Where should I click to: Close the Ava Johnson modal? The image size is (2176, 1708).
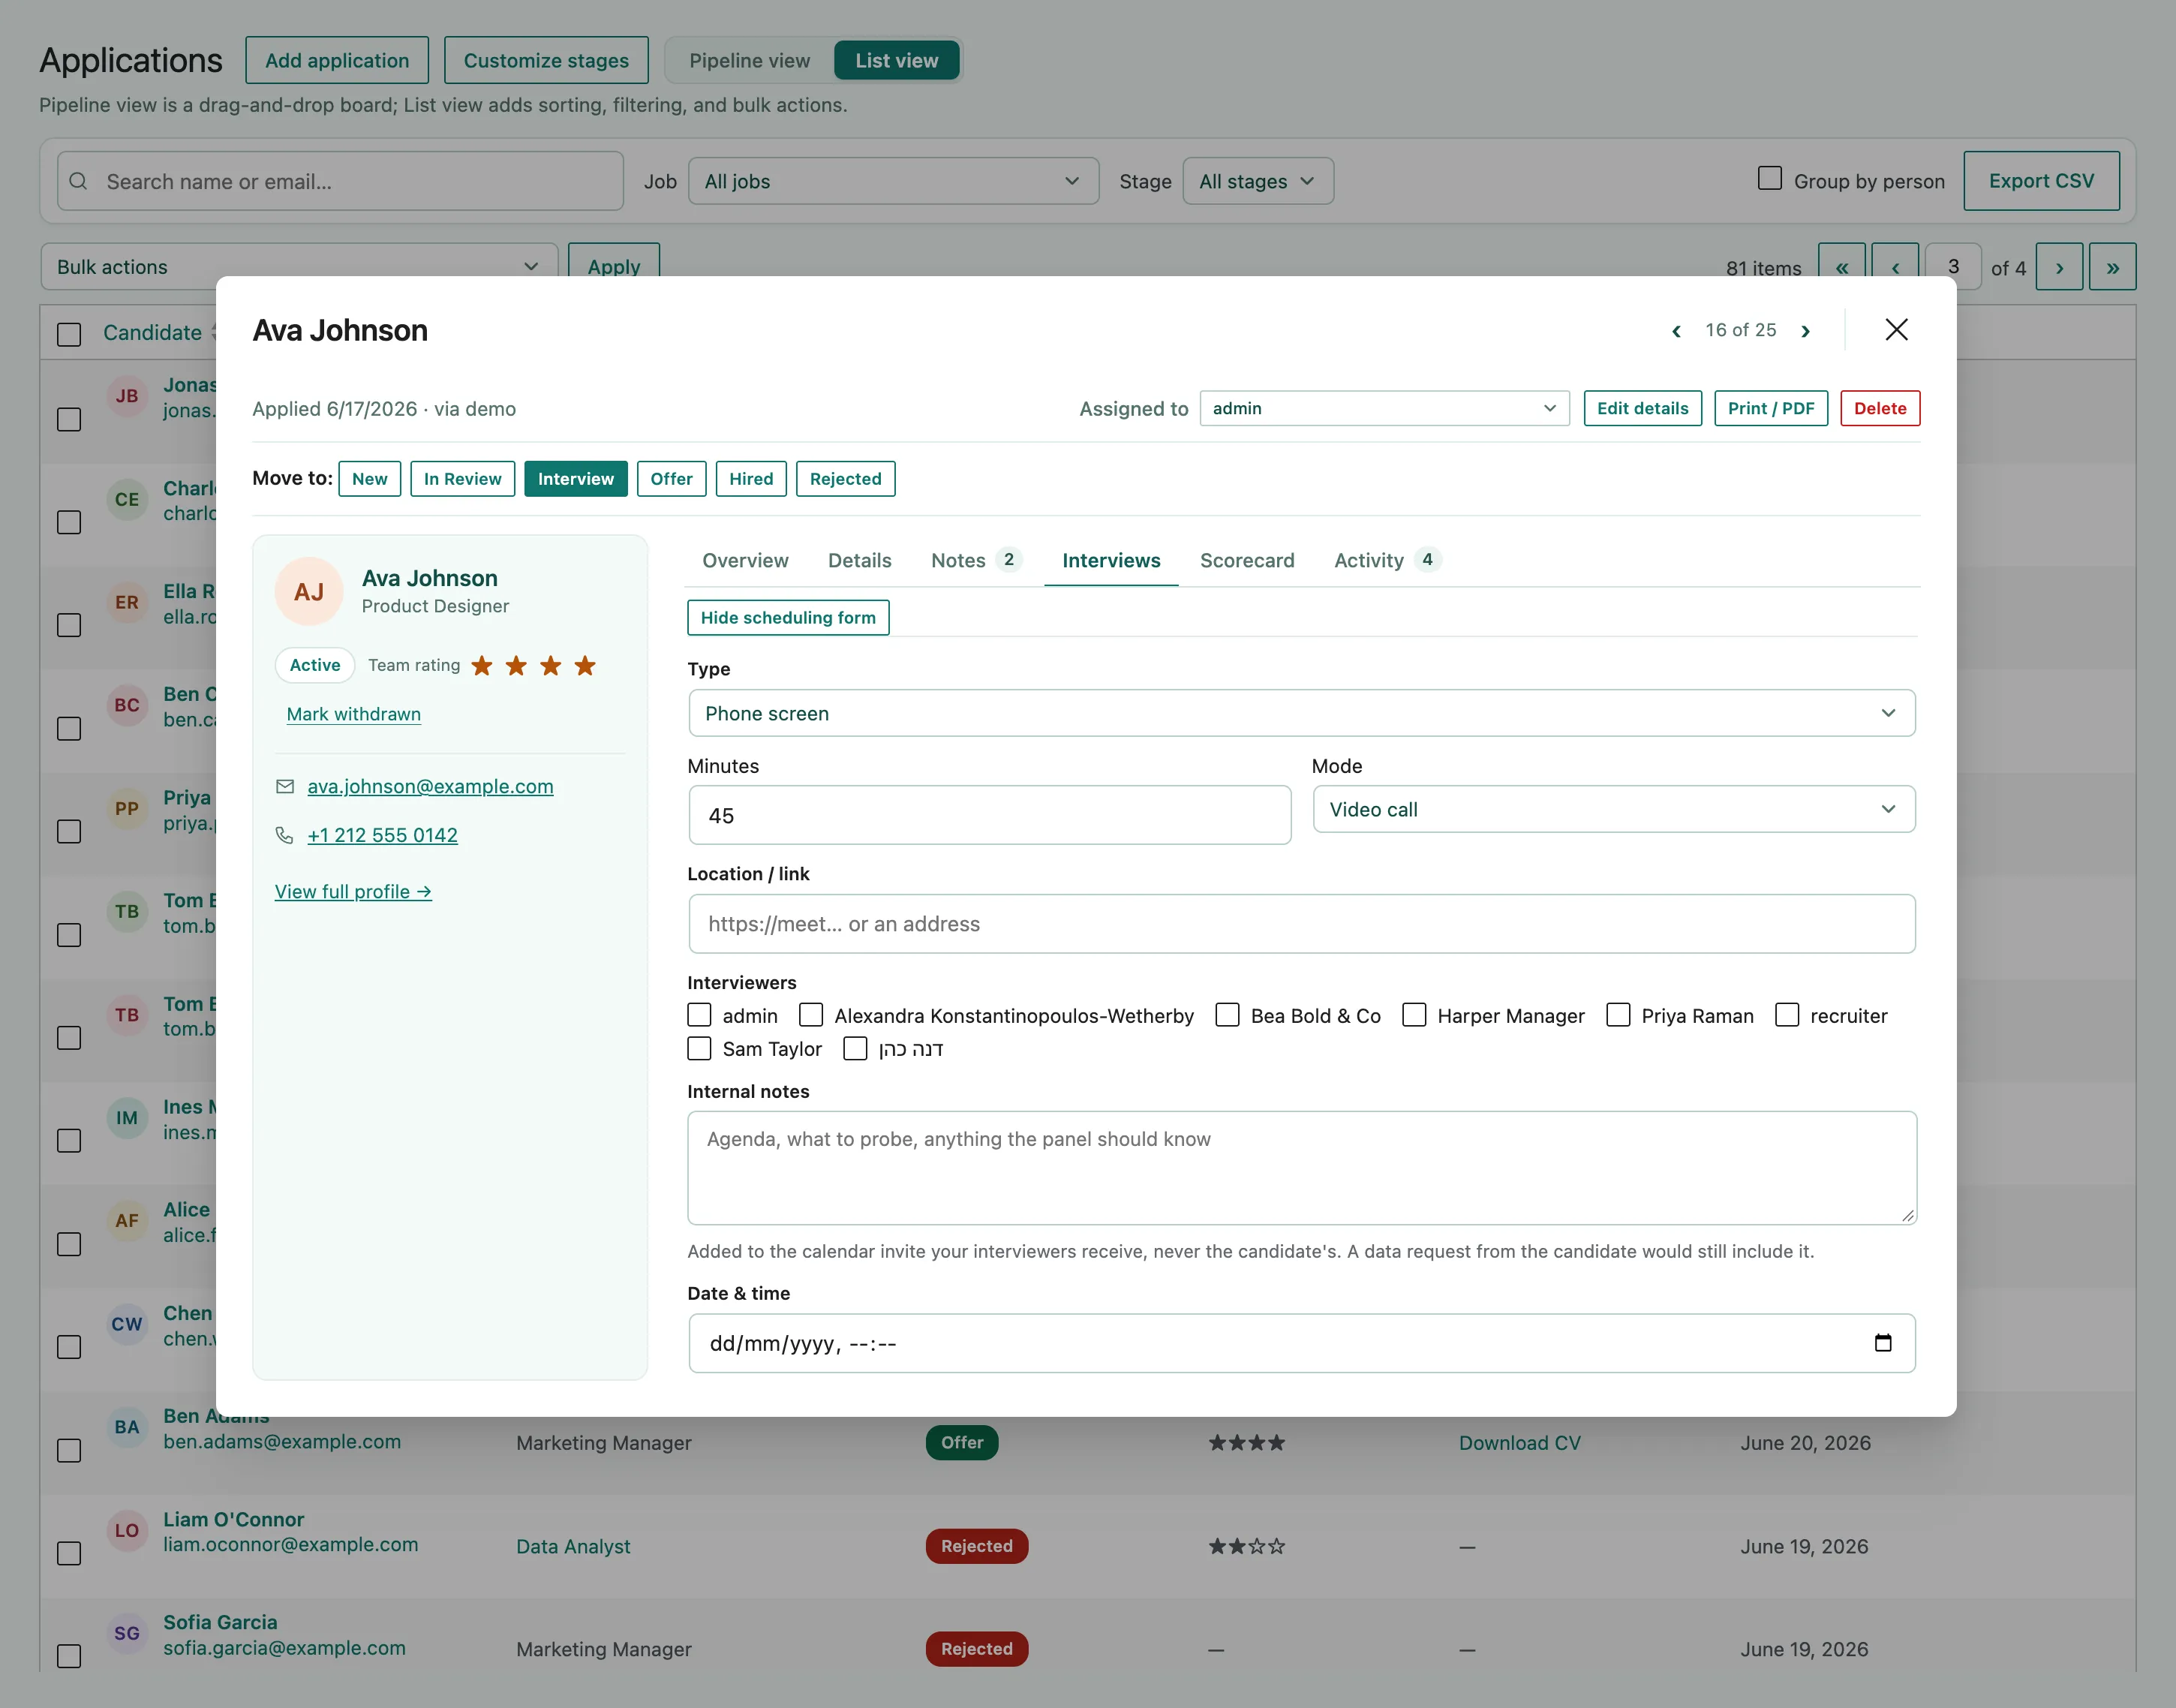1896,330
